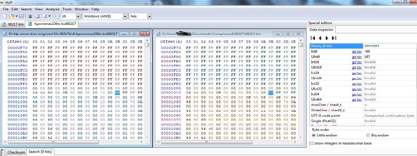
Task: Click offset 00001020 in 08217.bin window
Action: tap(171, 97)
